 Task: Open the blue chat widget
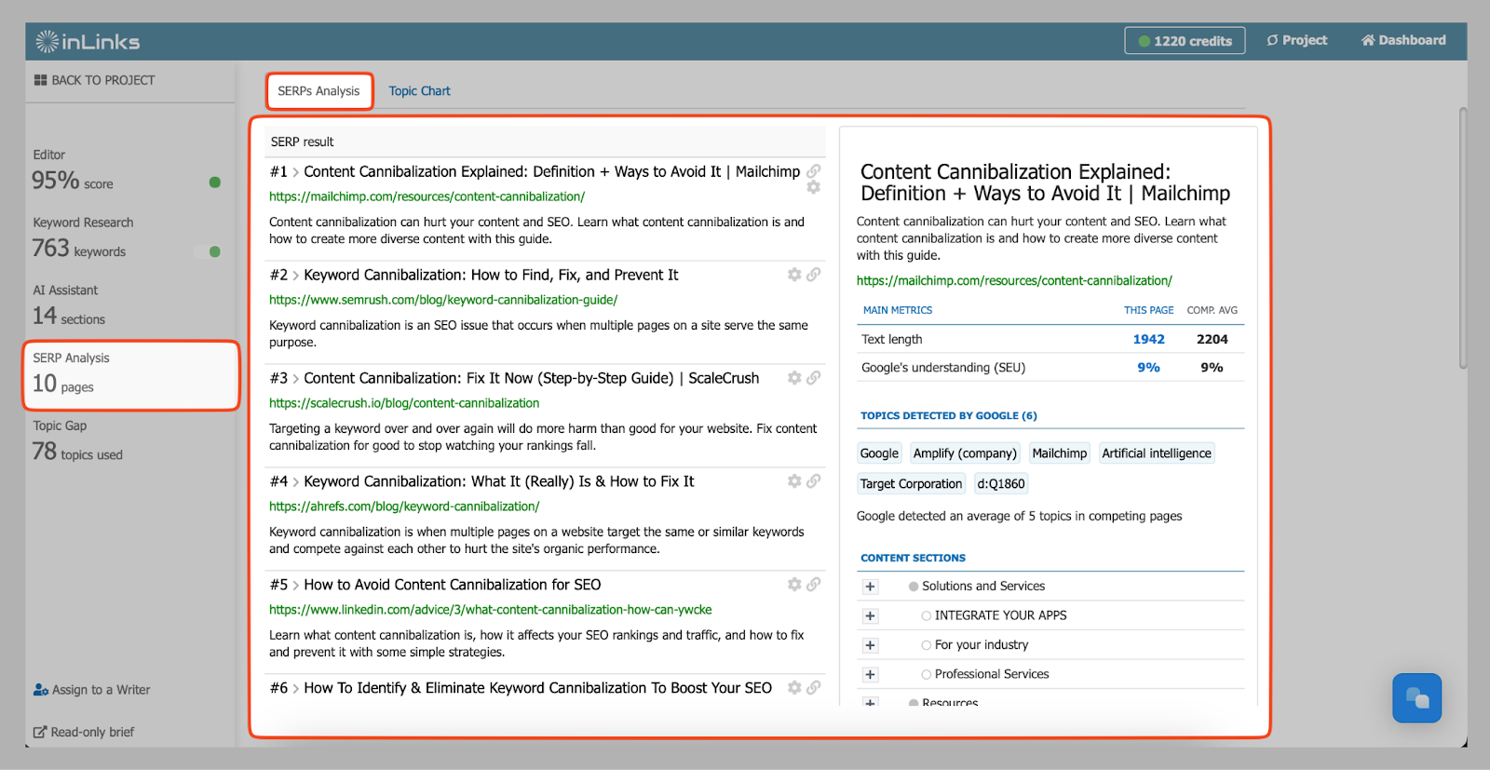pos(1416,697)
